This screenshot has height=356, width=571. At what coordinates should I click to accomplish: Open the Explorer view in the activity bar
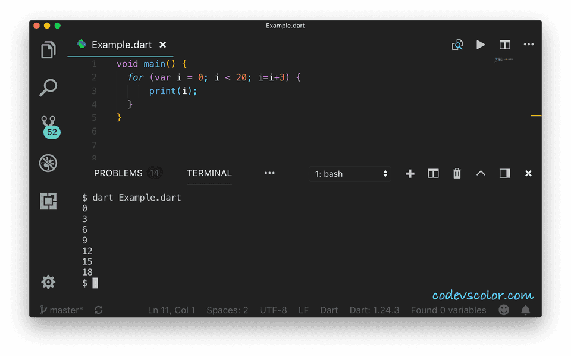point(48,51)
